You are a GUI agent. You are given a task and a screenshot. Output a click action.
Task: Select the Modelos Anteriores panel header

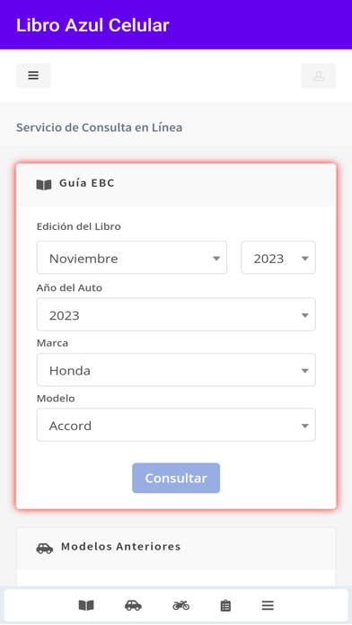point(176,549)
